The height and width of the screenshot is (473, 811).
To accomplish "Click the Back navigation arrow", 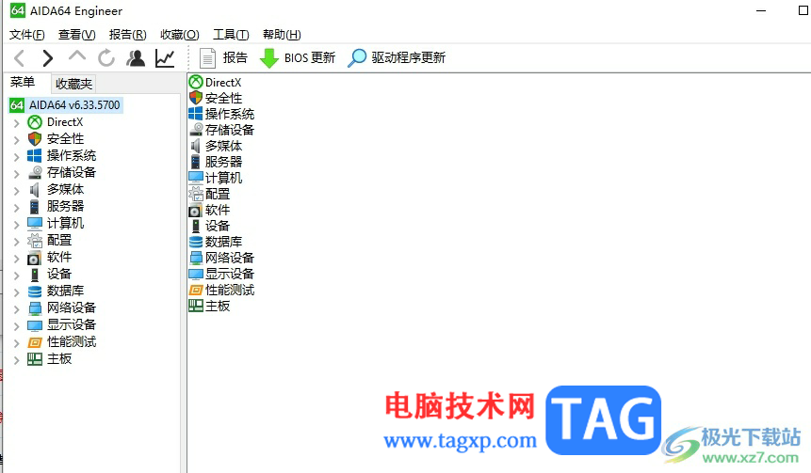I will [x=19, y=58].
